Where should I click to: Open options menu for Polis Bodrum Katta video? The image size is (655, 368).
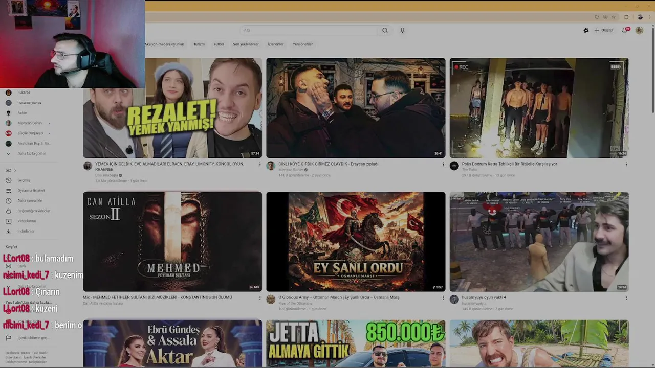626,165
